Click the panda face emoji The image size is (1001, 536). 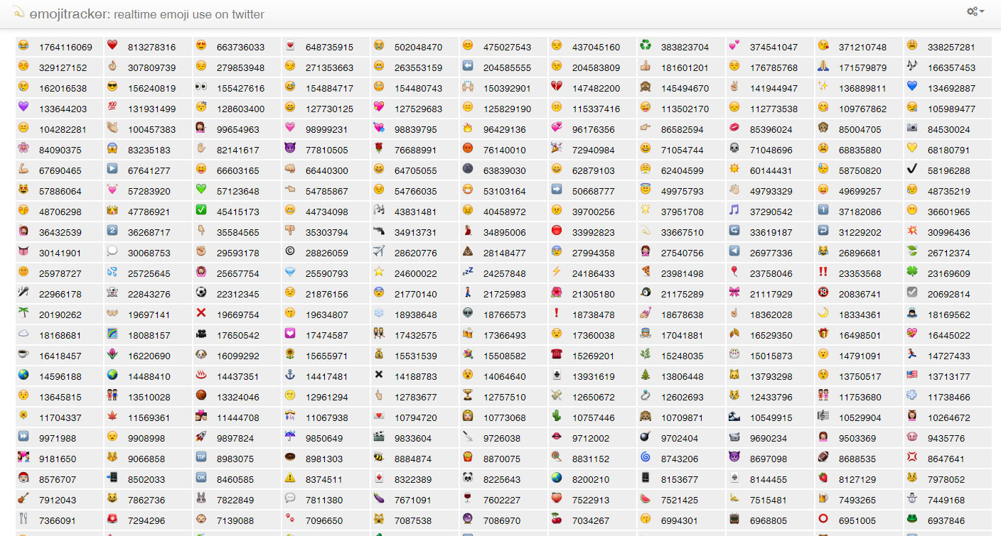tap(468, 478)
